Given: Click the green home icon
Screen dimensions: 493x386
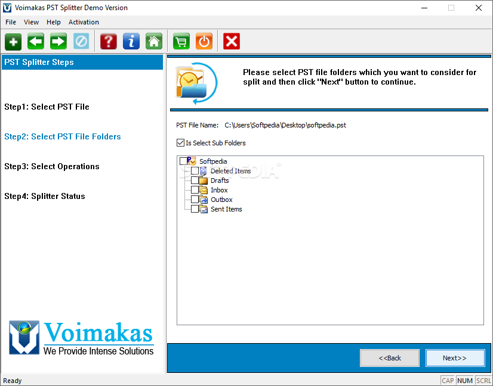Looking at the screenshot, I should tap(154, 42).
